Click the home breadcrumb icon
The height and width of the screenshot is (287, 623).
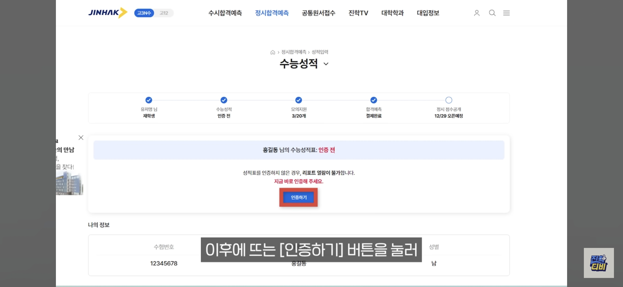click(273, 52)
